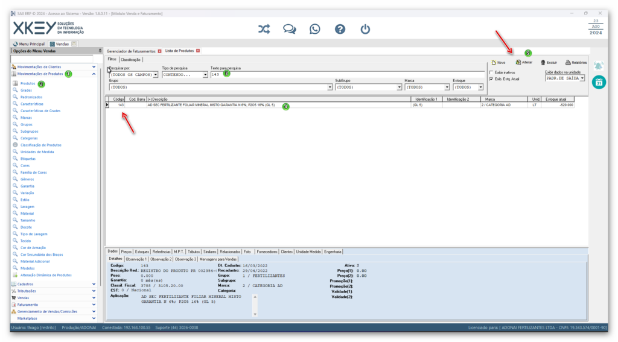Open Unidades de Medida item
The image size is (618, 342).
tap(37, 151)
